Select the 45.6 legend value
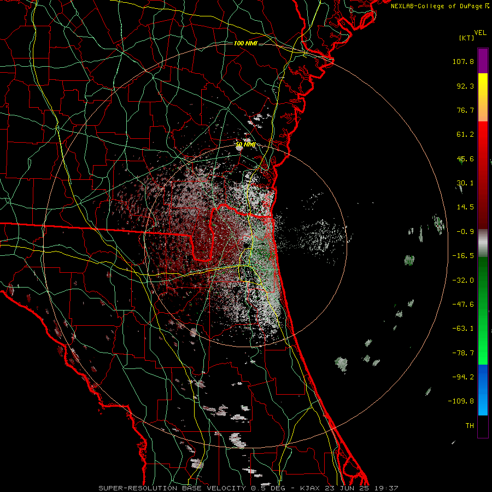The width and height of the screenshot is (492, 492). point(465,159)
